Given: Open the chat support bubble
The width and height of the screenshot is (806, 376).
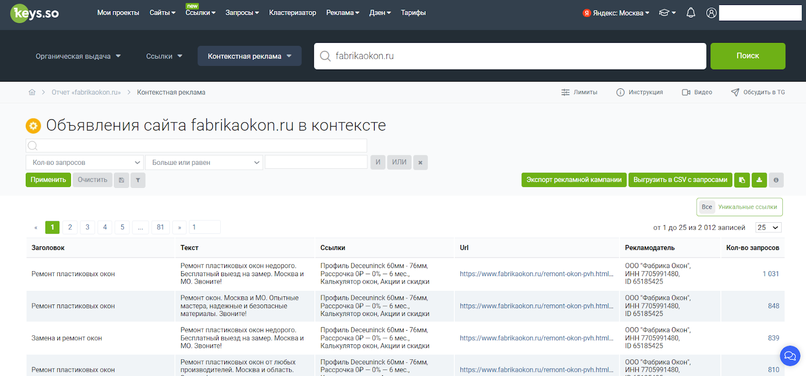Looking at the screenshot, I should click(790, 356).
